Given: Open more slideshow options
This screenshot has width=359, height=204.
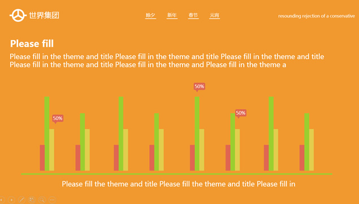Looking at the screenshot, I should coord(52,200).
